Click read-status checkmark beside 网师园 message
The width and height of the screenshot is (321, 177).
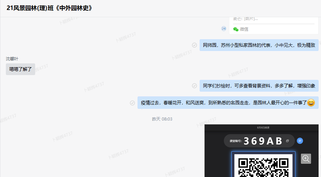coord(194,45)
